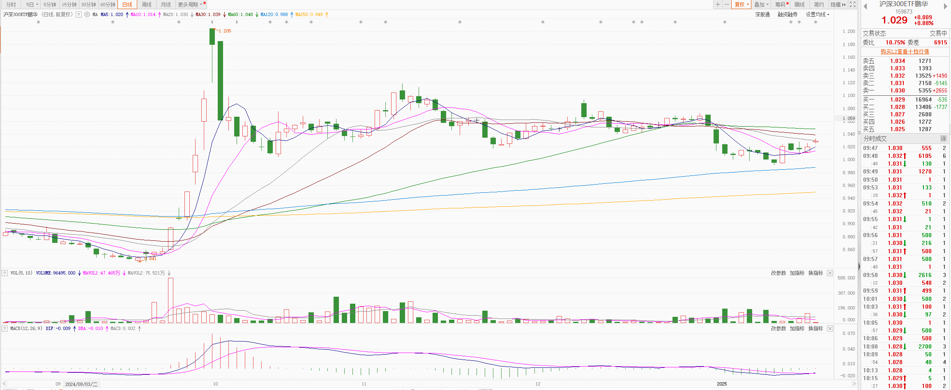Zoom out chart with minus button
The height and width of the screenshot is (390, 951).
(727, 5)
